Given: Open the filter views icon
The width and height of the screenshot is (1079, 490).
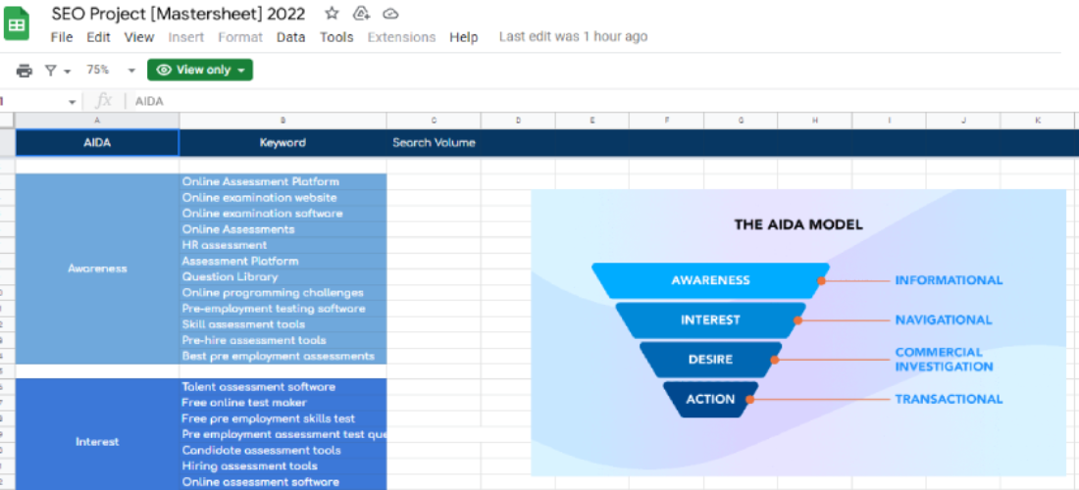Looking at the screenshot, I should (x=51, y=71).
